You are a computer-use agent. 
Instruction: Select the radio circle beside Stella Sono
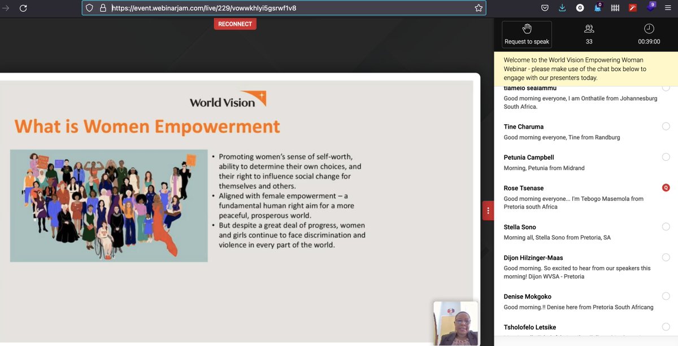click(666, 227)
